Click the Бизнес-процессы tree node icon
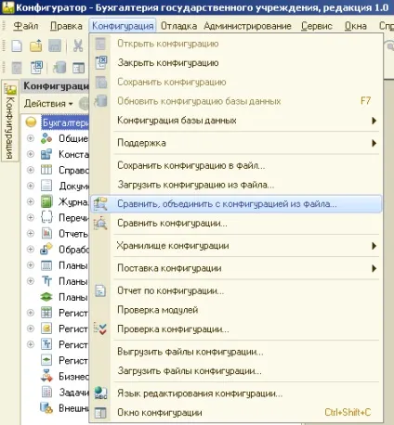394x425 pixels. point(46,376)
